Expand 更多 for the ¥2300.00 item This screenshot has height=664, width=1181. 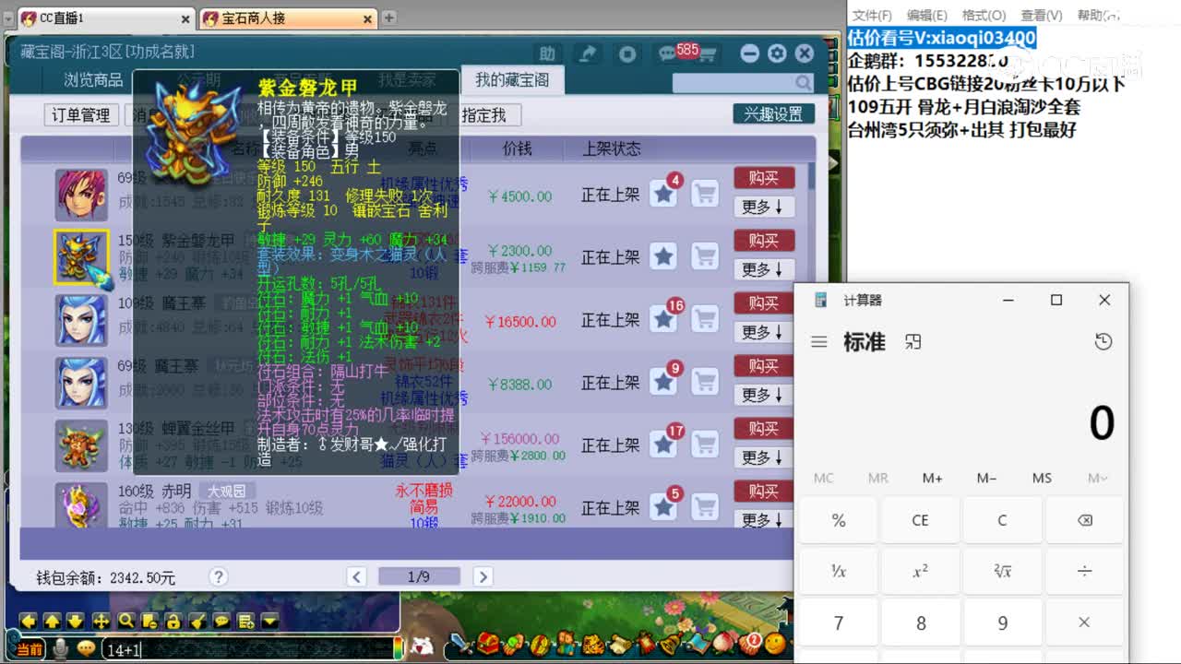763,270
